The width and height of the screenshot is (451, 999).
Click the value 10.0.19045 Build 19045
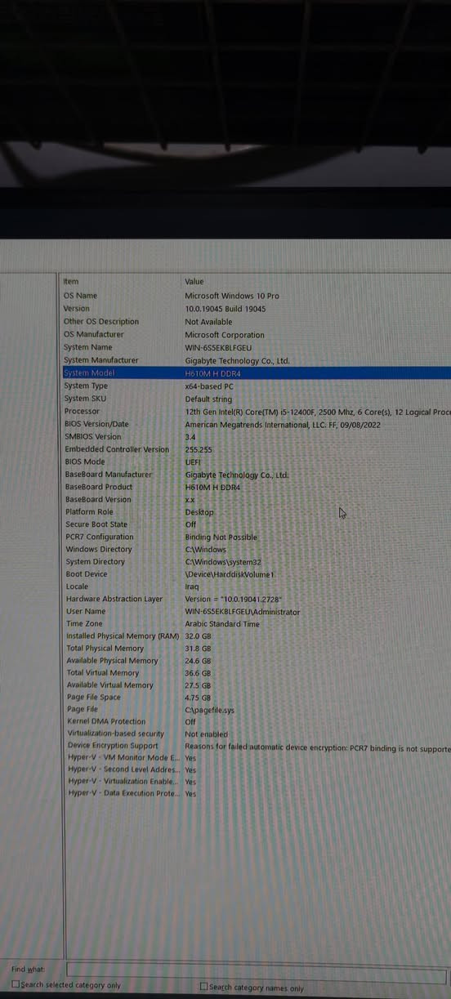225,309
